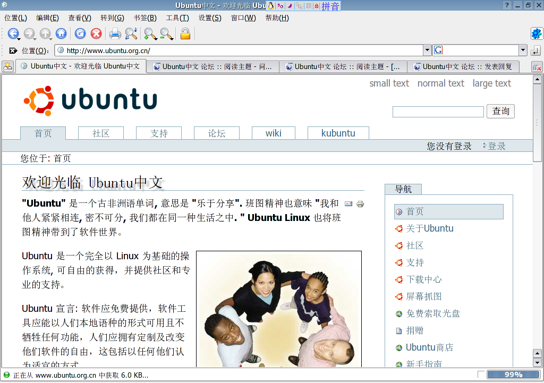The height and width of the screenshot is (383, 544).
Task: Click the 查询 search button
Action: point(500,111)
